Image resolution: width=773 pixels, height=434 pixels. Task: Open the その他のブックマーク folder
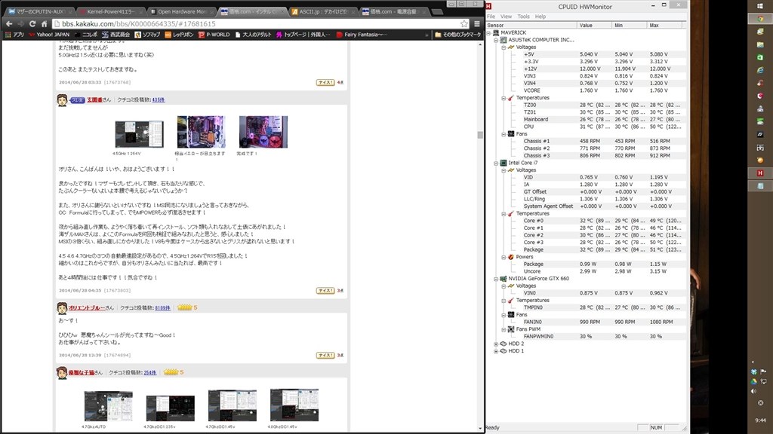(x=458, y=34)
